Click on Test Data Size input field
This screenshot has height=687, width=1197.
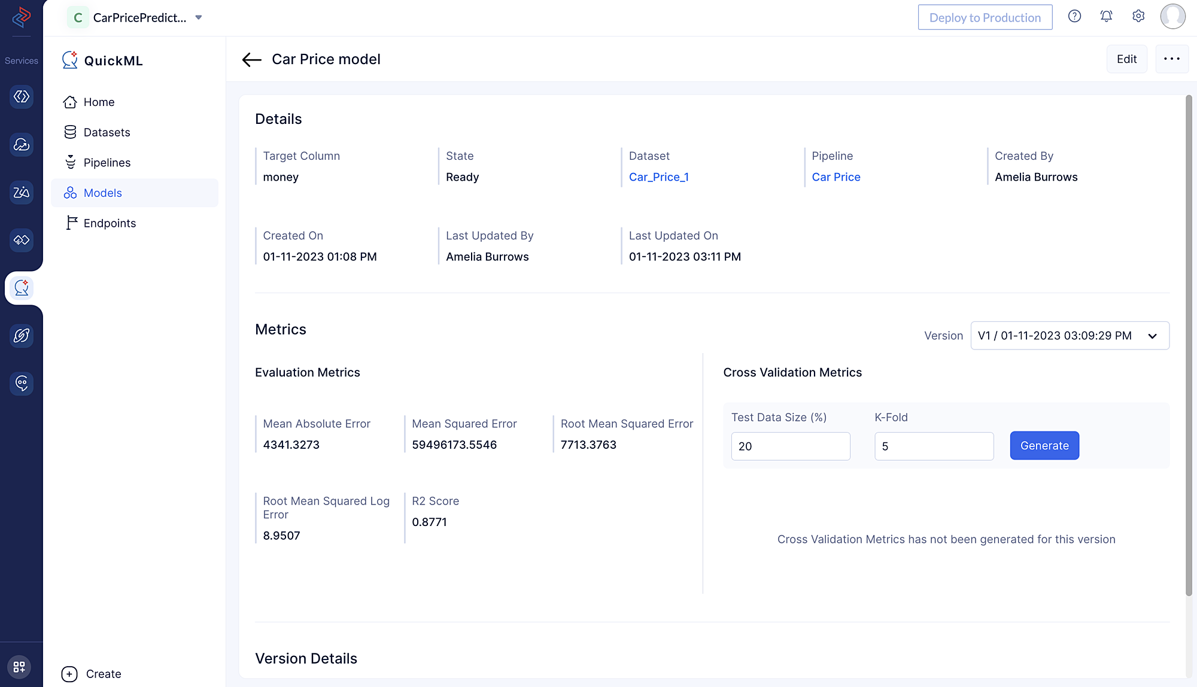[790, 445]
